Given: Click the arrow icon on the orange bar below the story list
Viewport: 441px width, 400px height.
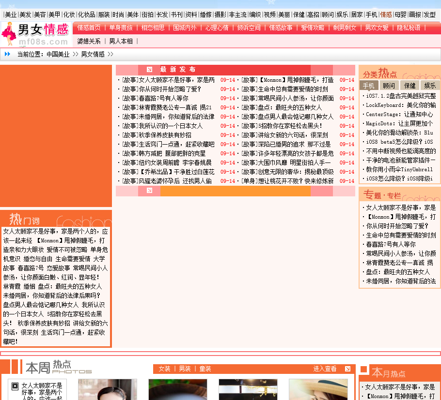Looking at the screenshot, I should [149, 191].
